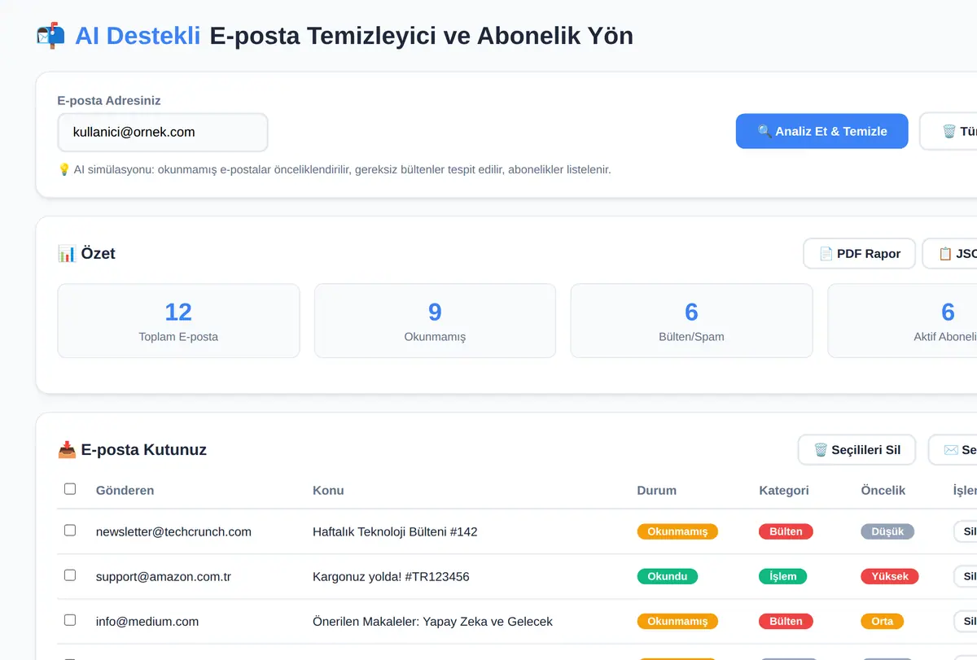This screenshot has width=977, height=660.
Task: Click Bülten badge in techcrunch row
Action: click(x=786, y=531)
